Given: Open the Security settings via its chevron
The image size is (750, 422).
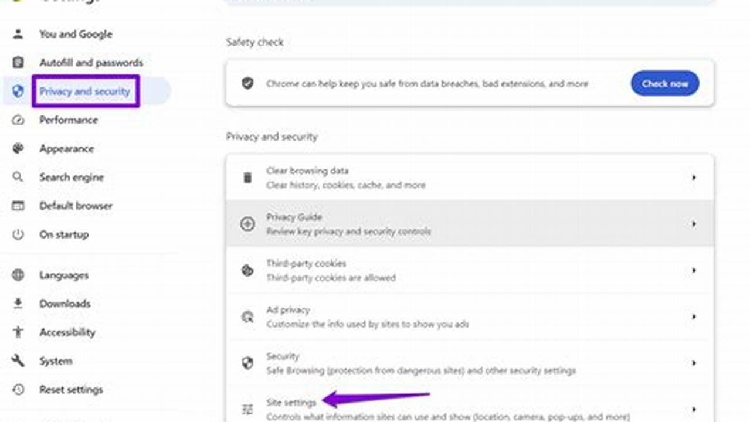Looking at the screenshot, I should pyautogui.click(x=694, y=363).
